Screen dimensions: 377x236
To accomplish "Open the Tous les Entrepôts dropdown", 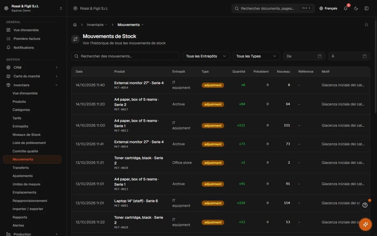I will tap(206, 56).
